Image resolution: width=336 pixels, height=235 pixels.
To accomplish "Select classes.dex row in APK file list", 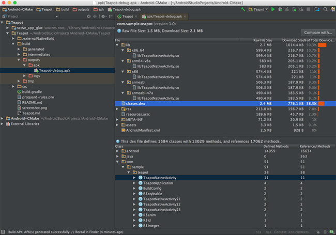I will pos(225,104).
